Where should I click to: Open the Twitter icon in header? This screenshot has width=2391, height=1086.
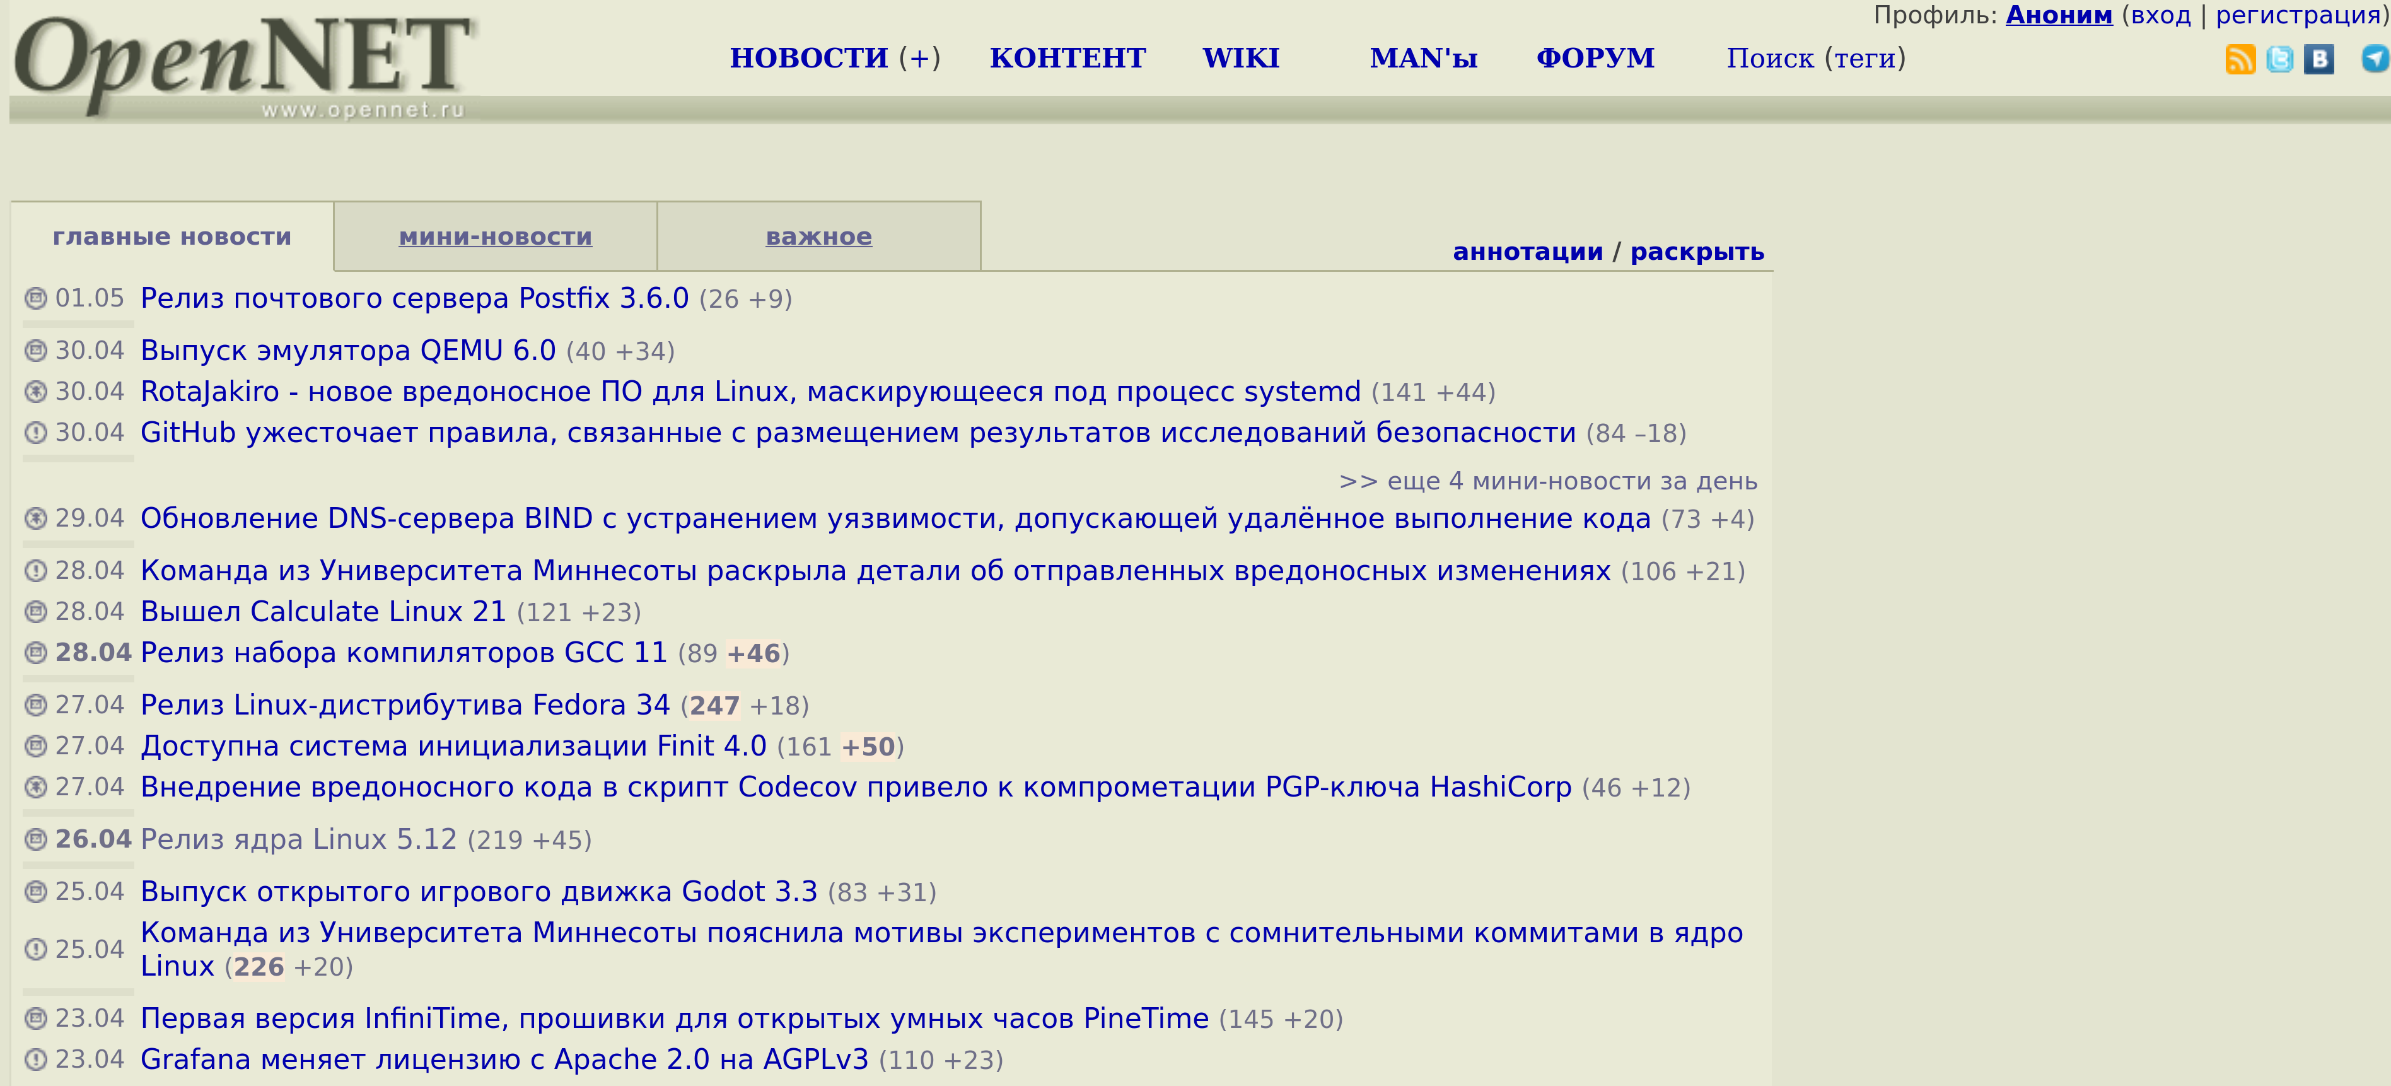[x=2279, y=59]
